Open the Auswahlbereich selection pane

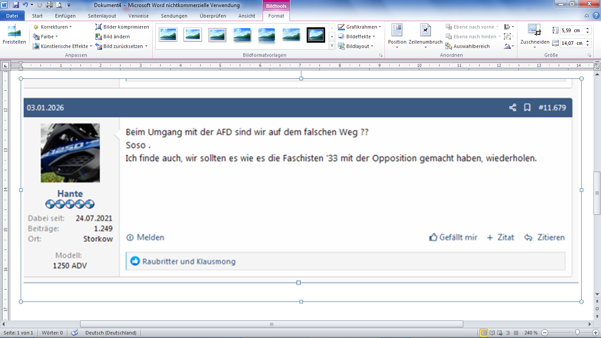click(448, 46)
